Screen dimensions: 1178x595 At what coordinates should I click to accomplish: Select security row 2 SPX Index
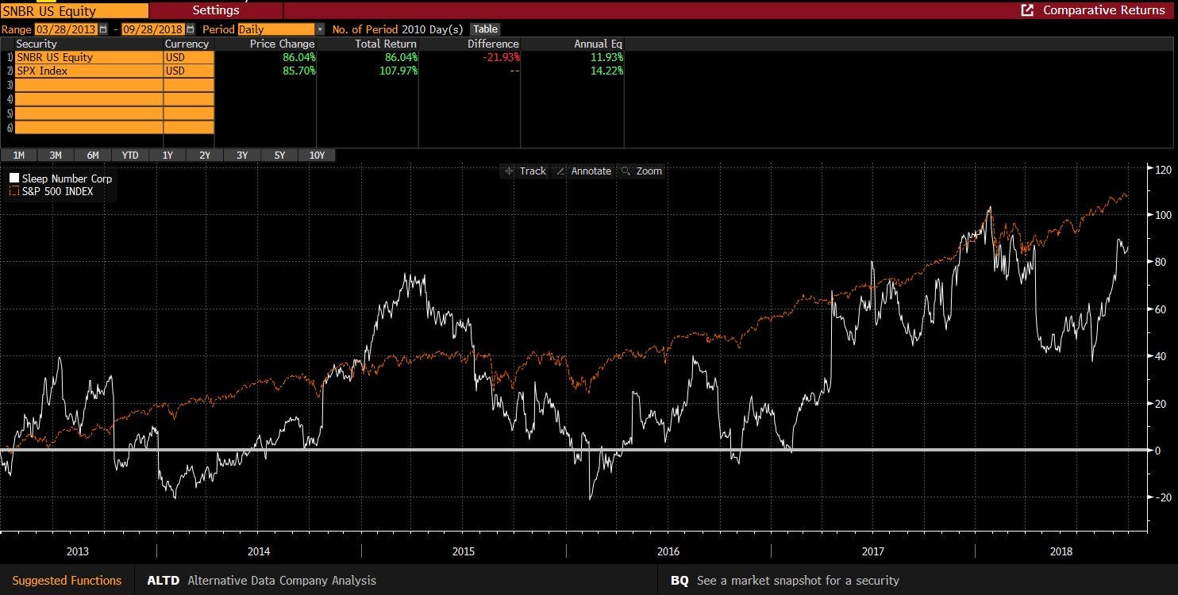click(89, 71)
